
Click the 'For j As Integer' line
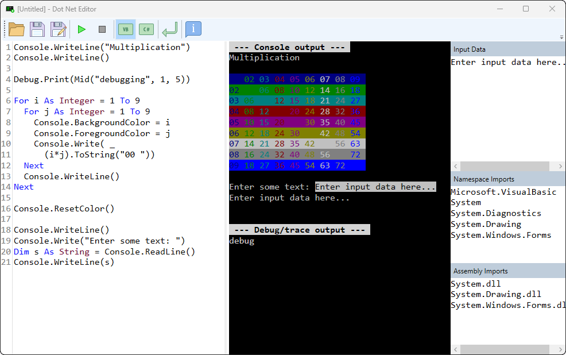click(87, 111)
